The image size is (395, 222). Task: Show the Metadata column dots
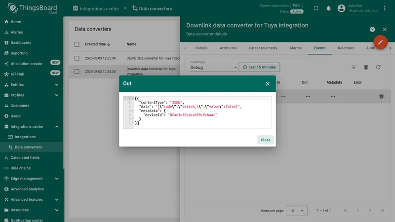[x=333, y=96]
